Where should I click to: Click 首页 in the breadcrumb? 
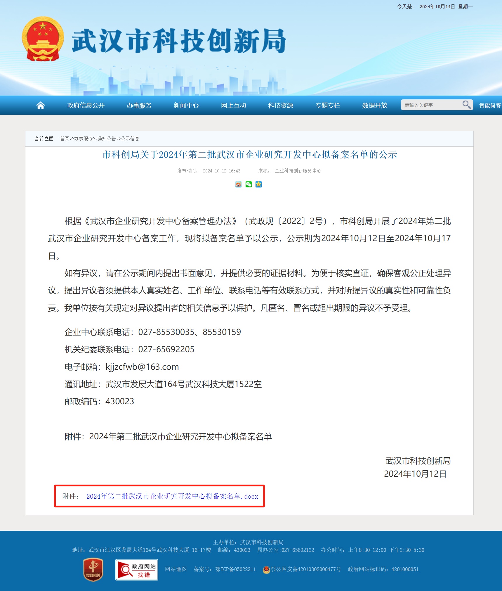(65, 139)
